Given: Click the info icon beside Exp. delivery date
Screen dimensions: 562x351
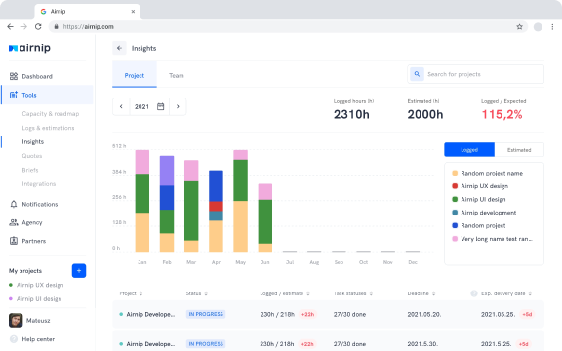Looking at the screenshot, I should (x=474, y=293).
